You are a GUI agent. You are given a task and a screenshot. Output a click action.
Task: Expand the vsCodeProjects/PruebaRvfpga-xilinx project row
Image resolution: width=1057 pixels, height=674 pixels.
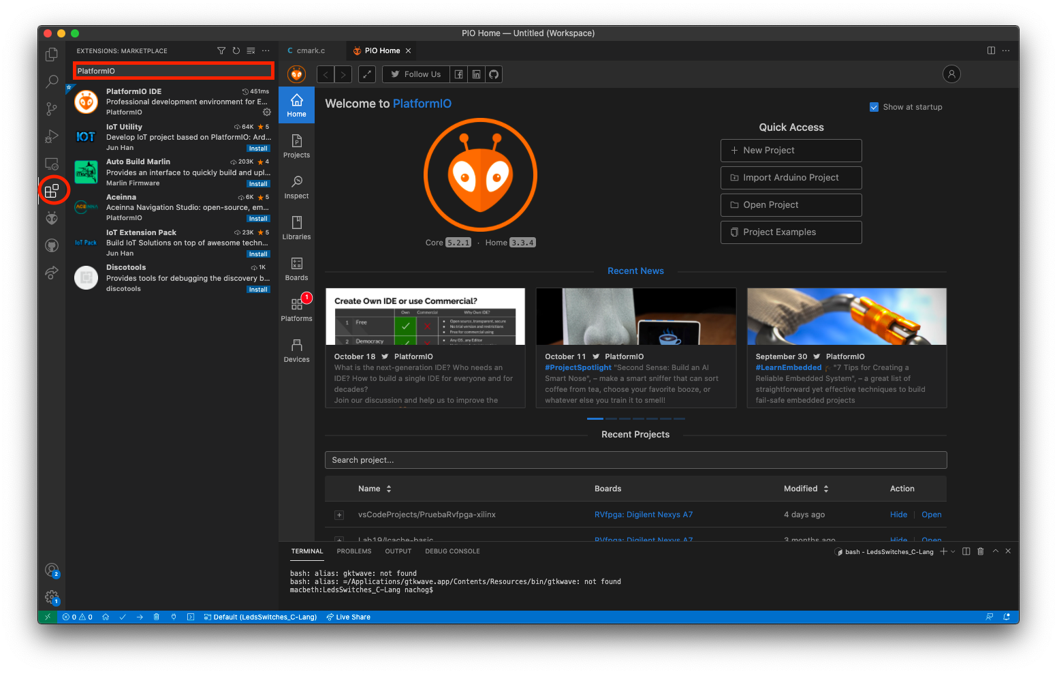tap(339, 515)
